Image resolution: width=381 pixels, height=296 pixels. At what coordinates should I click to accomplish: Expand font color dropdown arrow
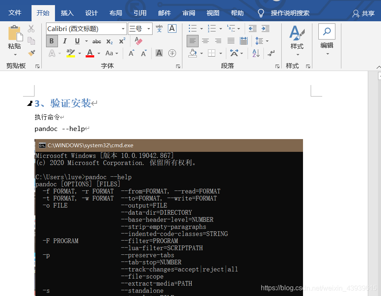pos(98,53)
